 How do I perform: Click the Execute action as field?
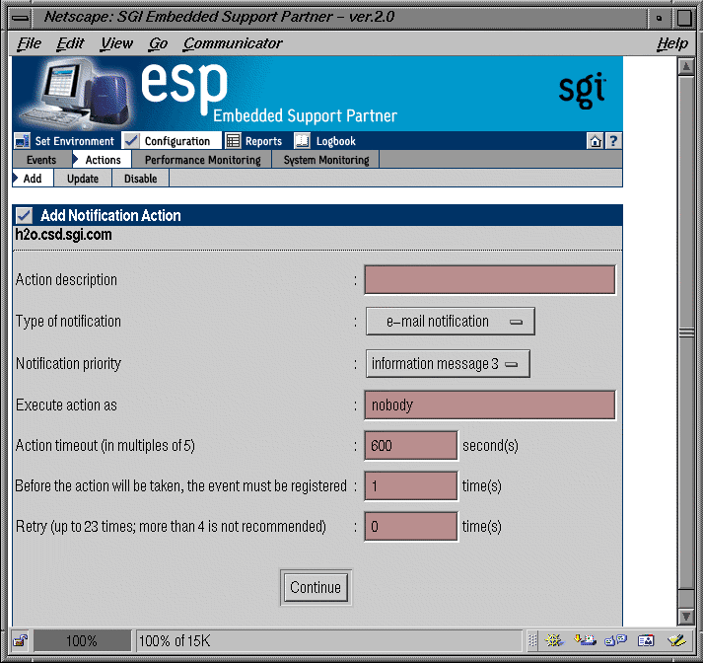(x=490, y=405)
